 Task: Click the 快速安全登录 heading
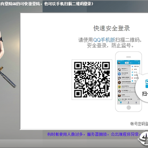112,28
